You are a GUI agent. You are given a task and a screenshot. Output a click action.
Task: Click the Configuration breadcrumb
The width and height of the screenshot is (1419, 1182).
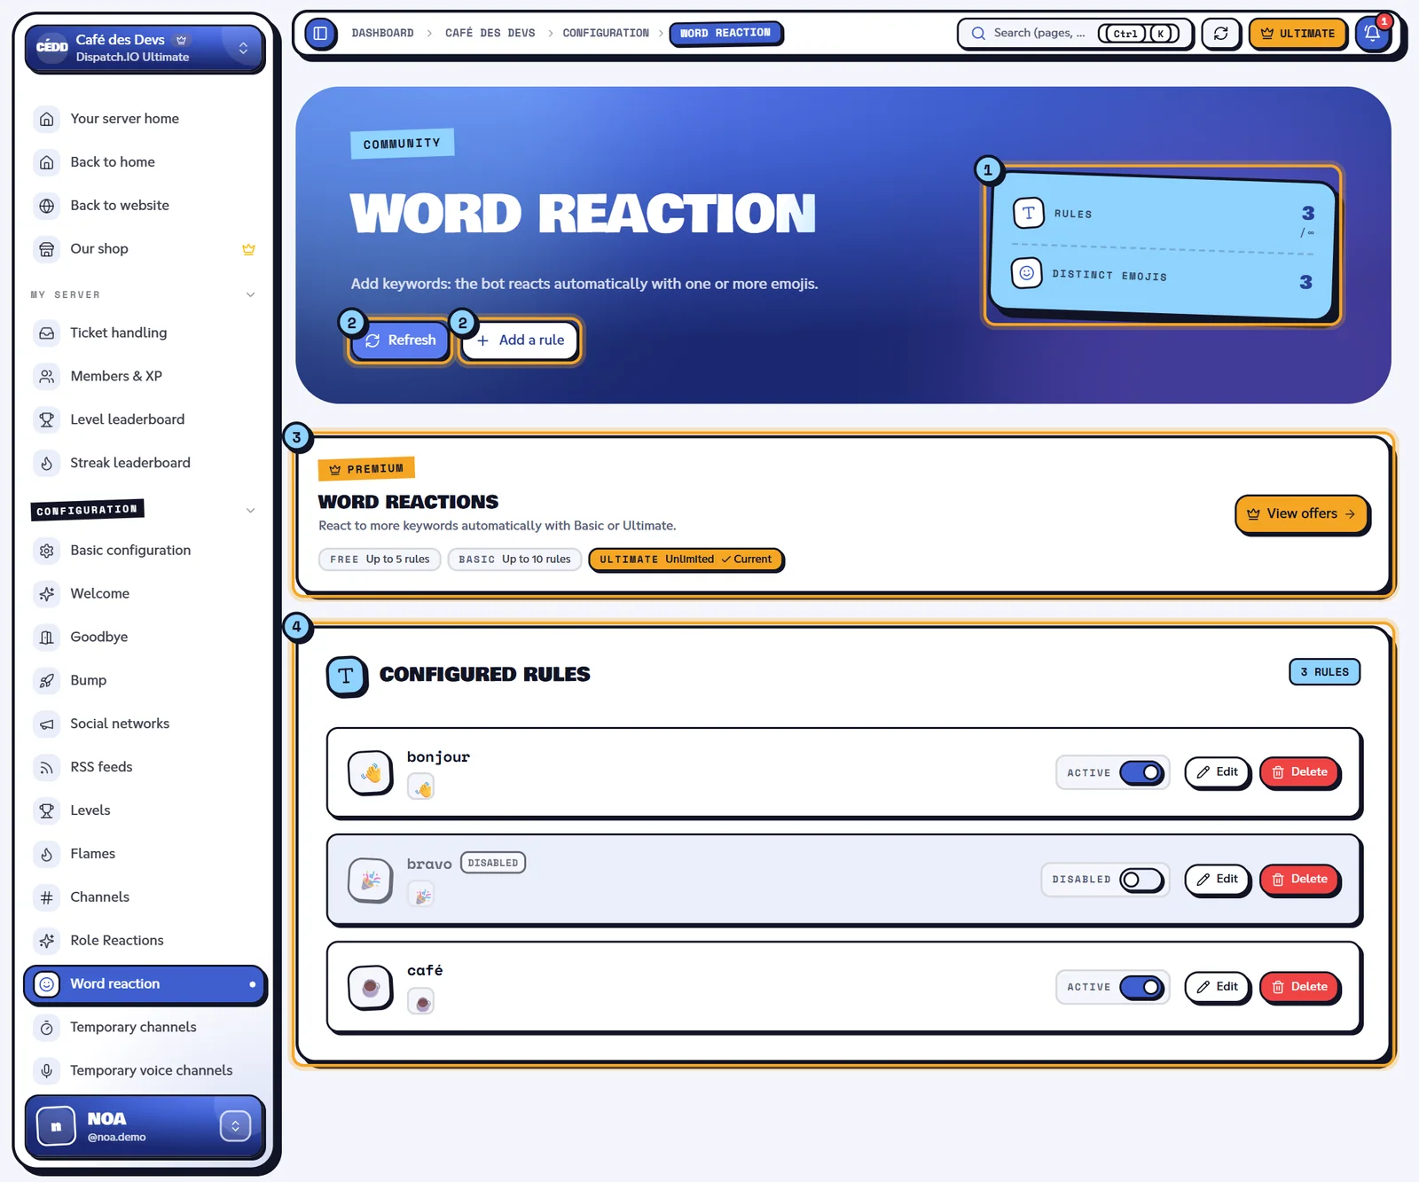[606, 33]
